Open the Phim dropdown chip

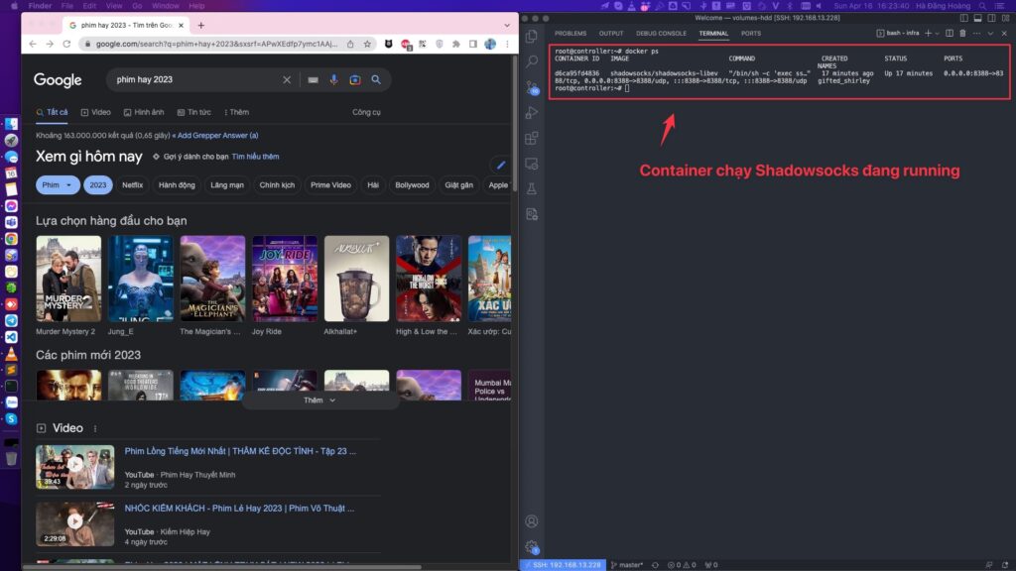[x=58, y=185]
